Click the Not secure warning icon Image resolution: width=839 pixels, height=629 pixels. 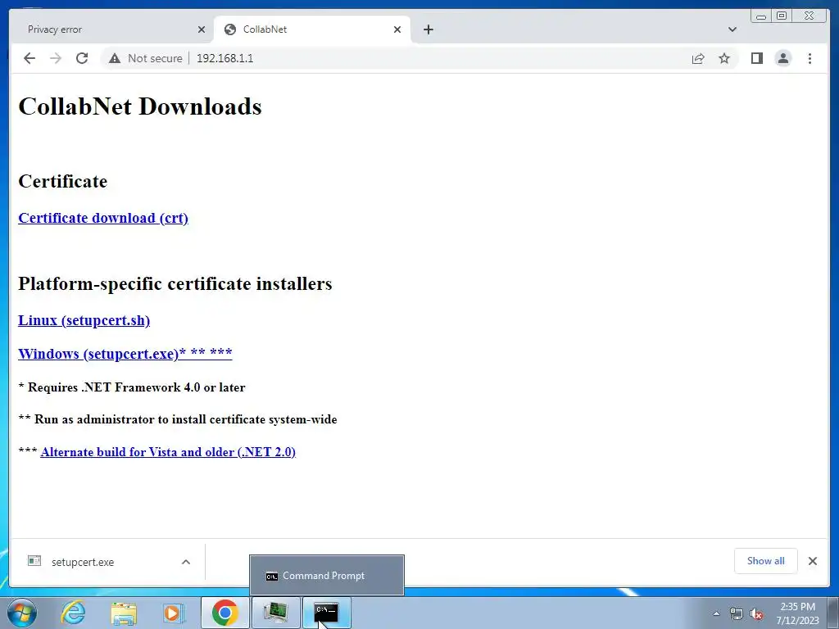pos(115,58)
